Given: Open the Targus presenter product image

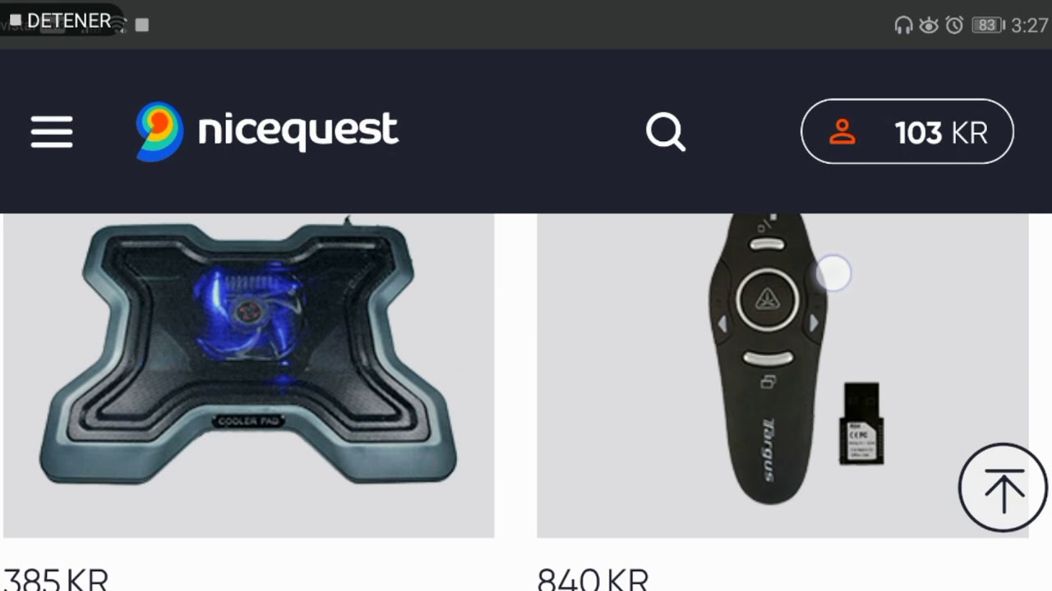Looking at the screenshot, I should (x=782, y=375).
